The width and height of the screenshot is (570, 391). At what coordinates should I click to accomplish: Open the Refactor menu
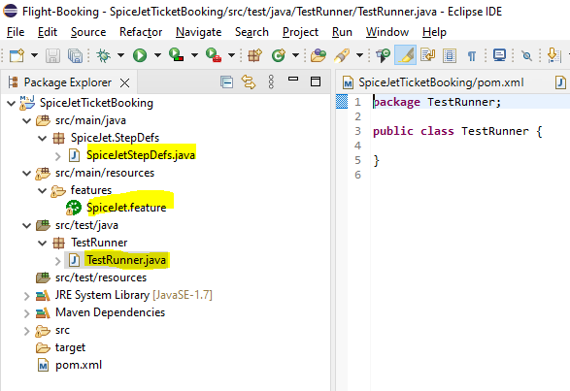pos(141,32)
